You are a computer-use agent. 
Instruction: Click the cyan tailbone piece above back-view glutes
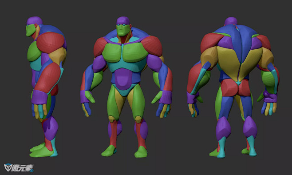point(238,83)
